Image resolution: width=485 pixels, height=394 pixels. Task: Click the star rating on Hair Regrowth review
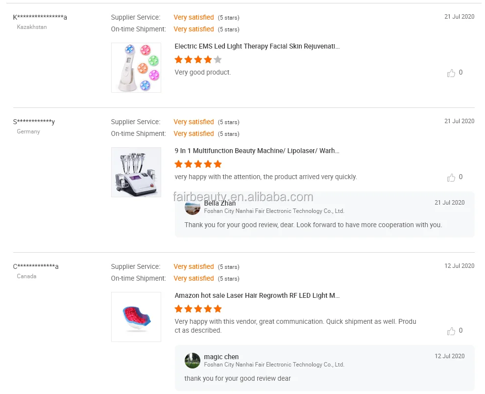point(198,309)
